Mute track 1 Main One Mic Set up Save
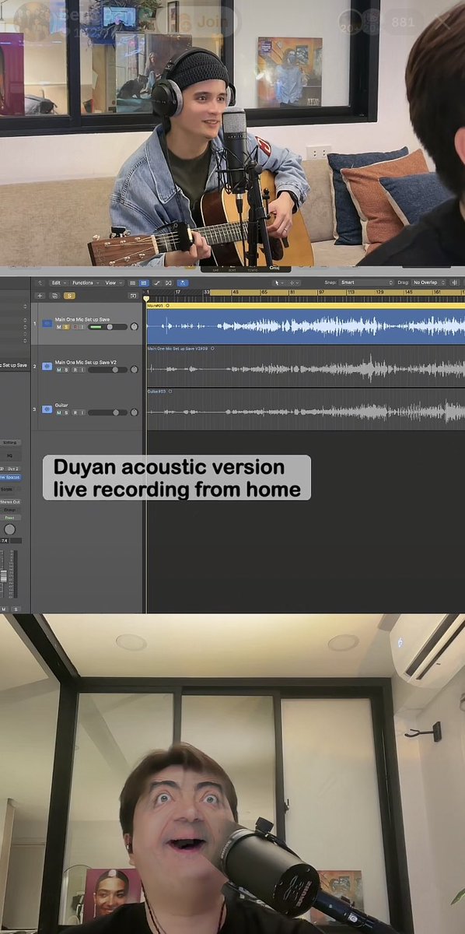The image size is (465, 934). [x=58, y=327]
